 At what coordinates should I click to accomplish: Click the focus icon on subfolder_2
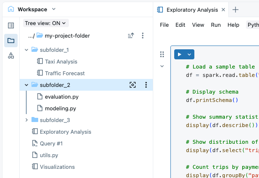pyautogui.click(x=133, y=85)
